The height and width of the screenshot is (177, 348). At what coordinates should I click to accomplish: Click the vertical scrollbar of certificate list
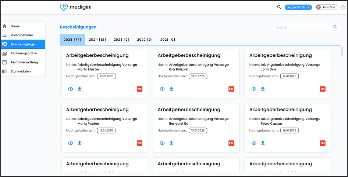pos(342,51)
